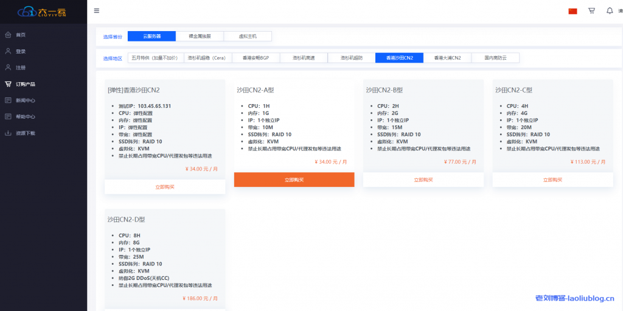Switch to 裸金属独服 tab
This screenshot has height=311, width=623.
click(x=200, y=36)
